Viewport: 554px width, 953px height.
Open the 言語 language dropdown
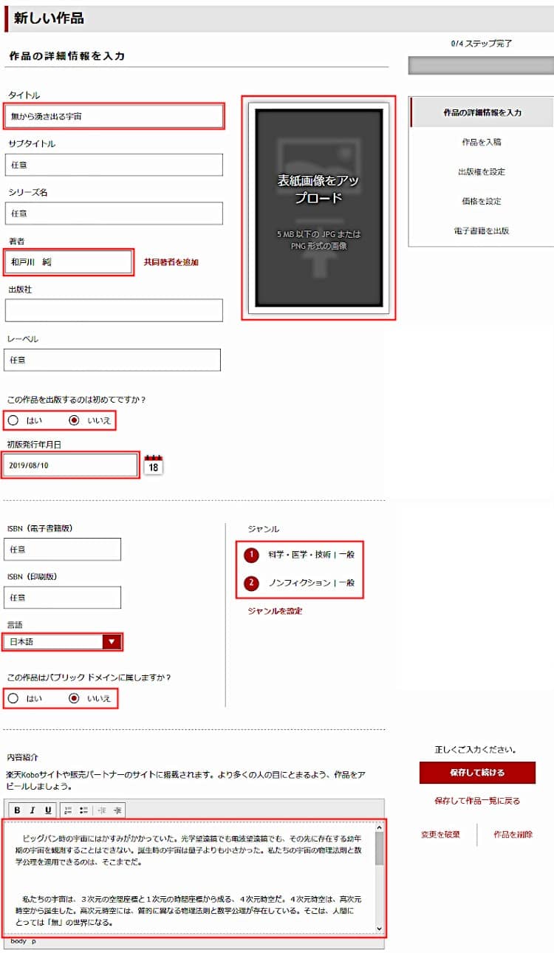63,642
